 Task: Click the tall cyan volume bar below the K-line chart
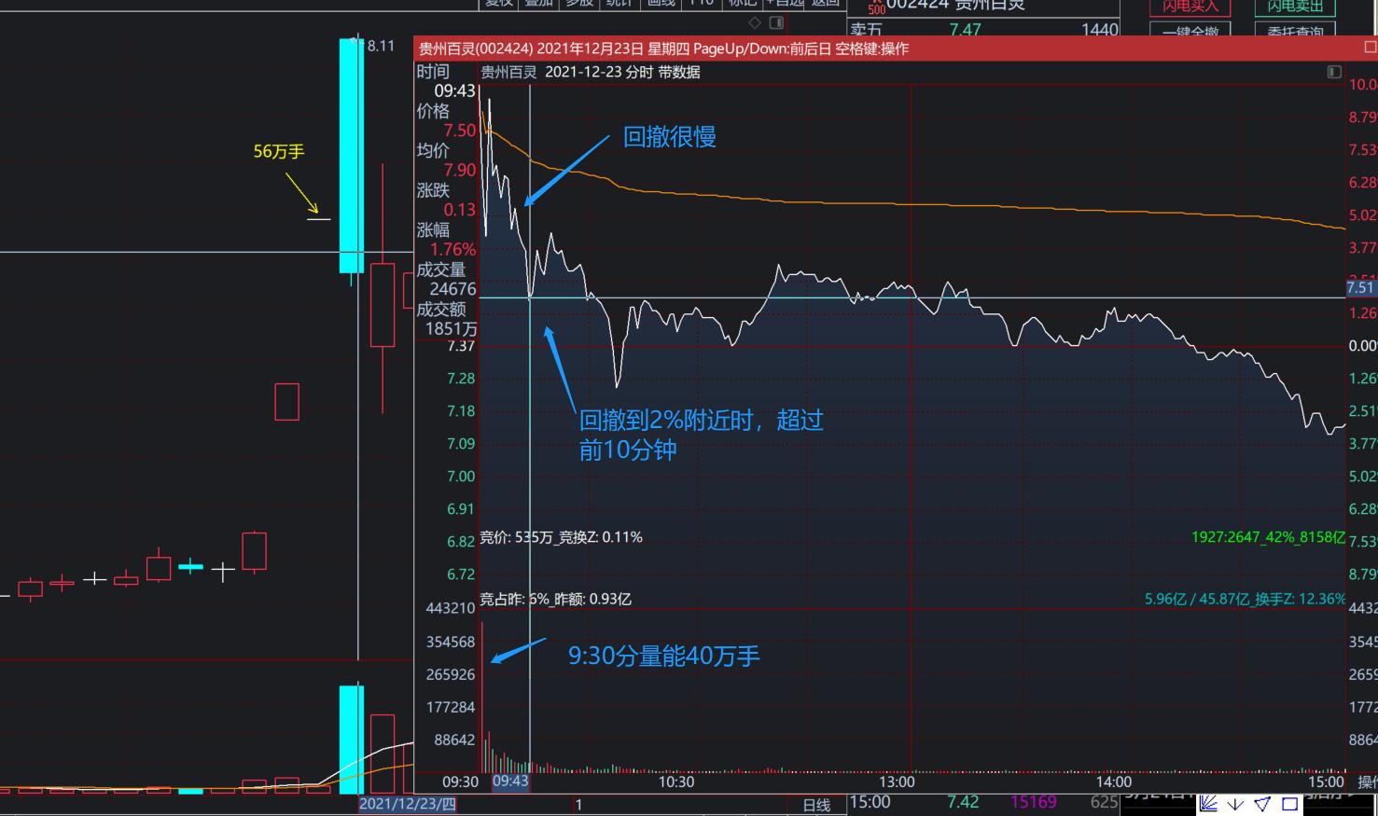click(351, 740)
